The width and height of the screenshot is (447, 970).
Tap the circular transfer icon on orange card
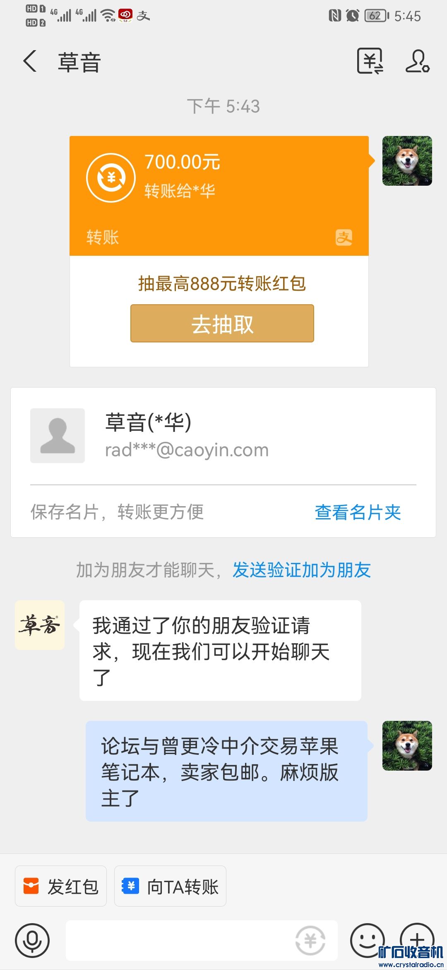111,178
